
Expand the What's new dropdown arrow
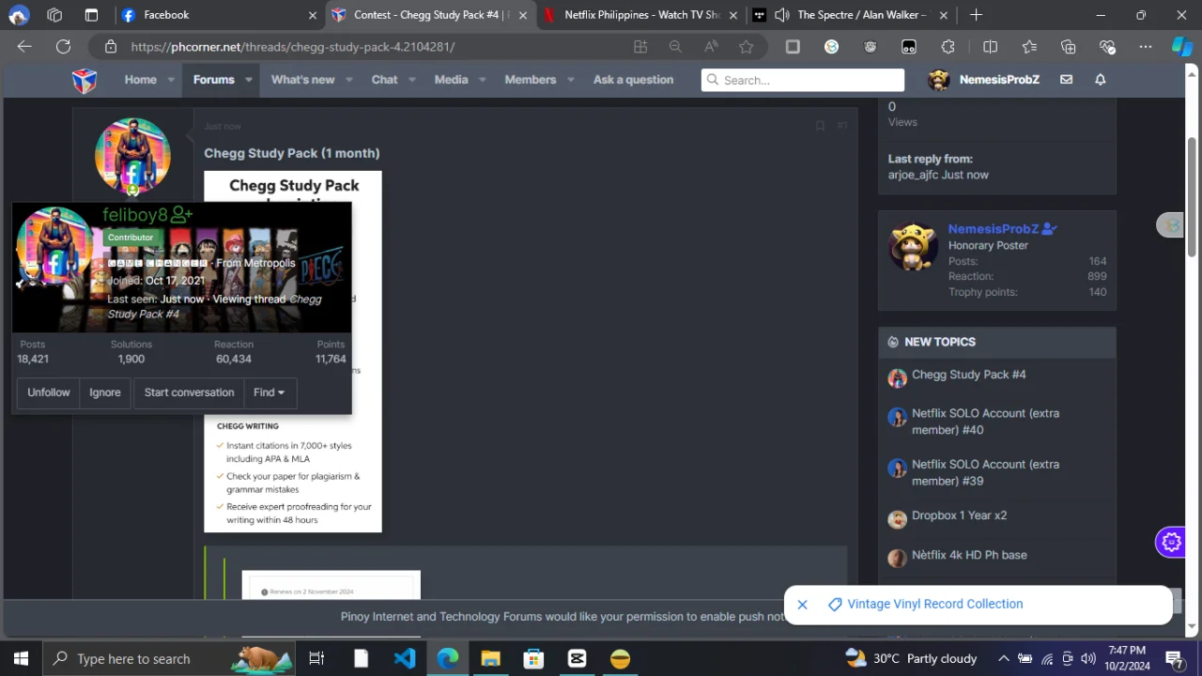348,81
